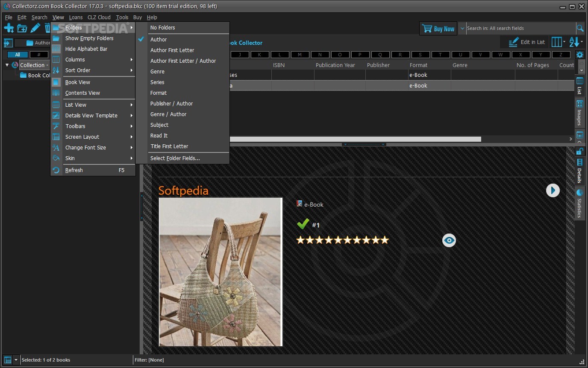Click the Add Books plus icon

(9, 28)
